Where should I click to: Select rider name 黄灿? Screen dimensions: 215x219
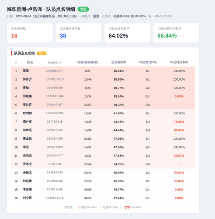(26, 88)
